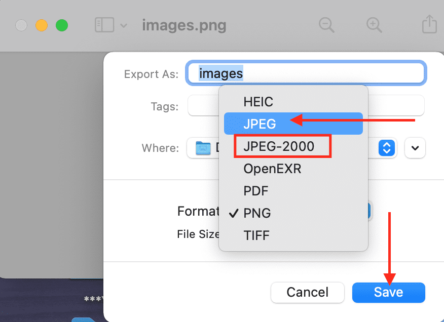
Task: Click the folder icon in Where field
Action: coord(203,148)
